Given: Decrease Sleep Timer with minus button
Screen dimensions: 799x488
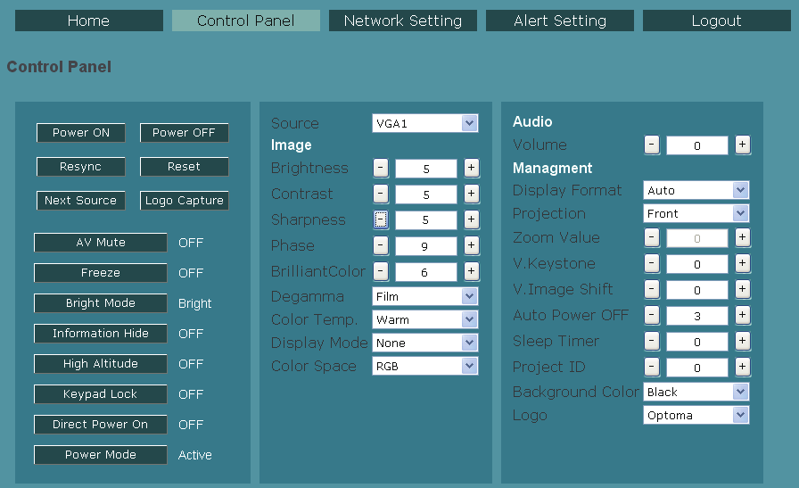Looking at the screenshot, I should pyautogui.click(x=652, y=341).
